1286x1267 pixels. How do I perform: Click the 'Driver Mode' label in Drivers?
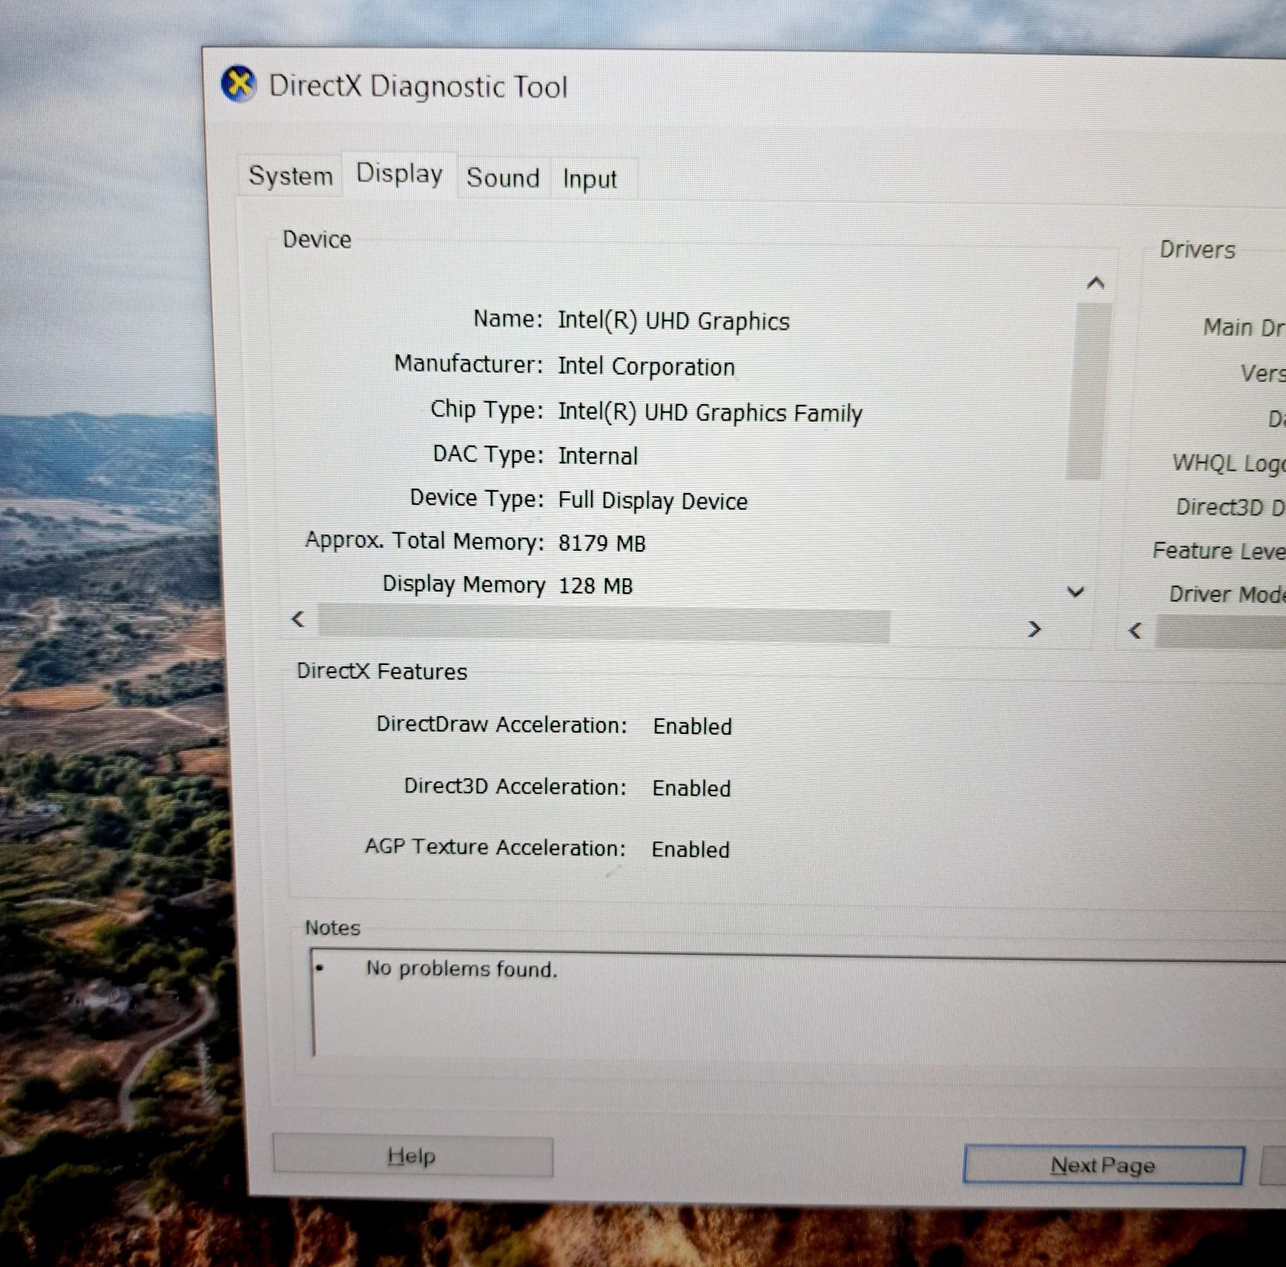pyautogui.click(x=1227, y=595)
